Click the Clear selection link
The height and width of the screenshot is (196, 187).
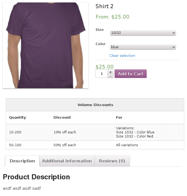[122, 55]
